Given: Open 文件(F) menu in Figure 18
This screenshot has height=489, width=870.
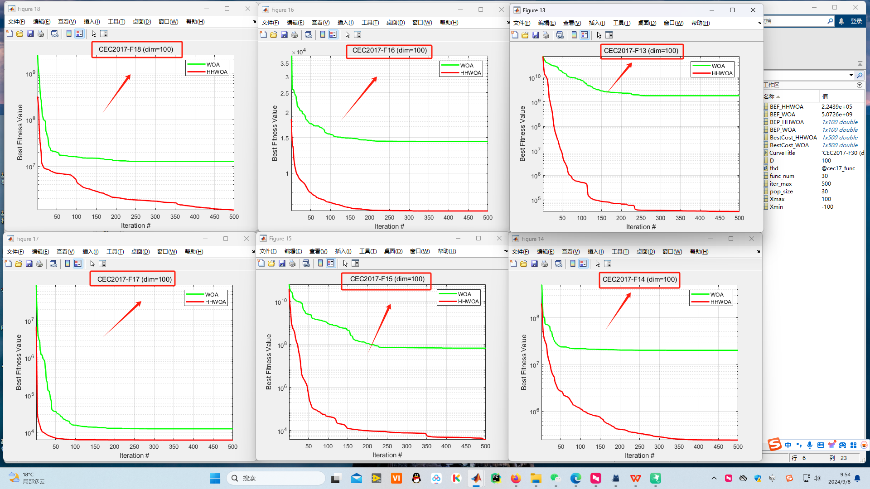Looking at the screenshot, I should click(16, 22).
